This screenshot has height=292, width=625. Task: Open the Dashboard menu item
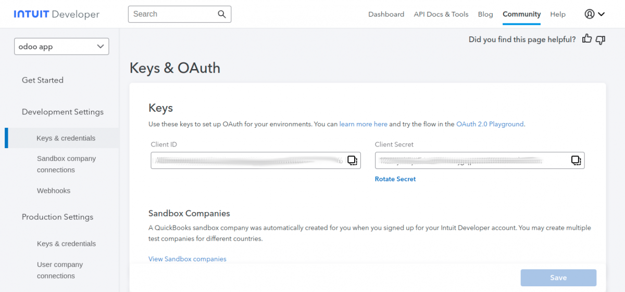[x=386, y=14]
